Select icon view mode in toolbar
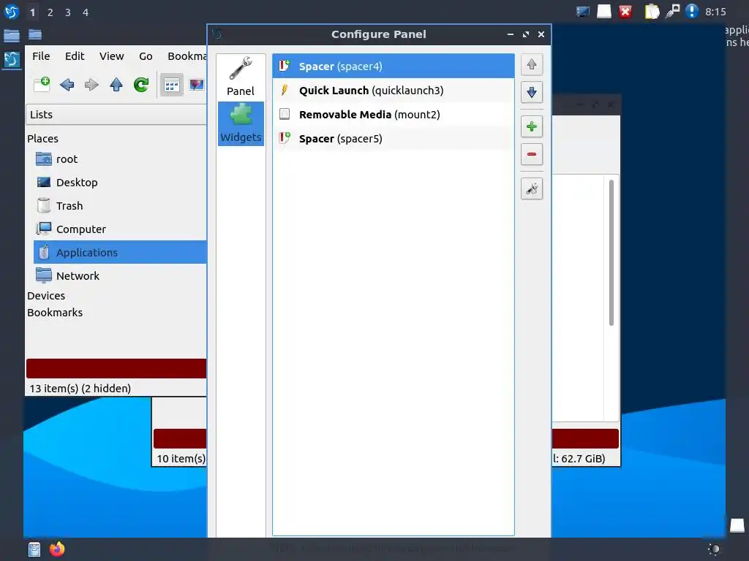 [171, 85]
